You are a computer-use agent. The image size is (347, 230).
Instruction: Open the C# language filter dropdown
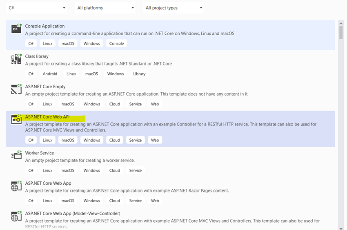36,8
